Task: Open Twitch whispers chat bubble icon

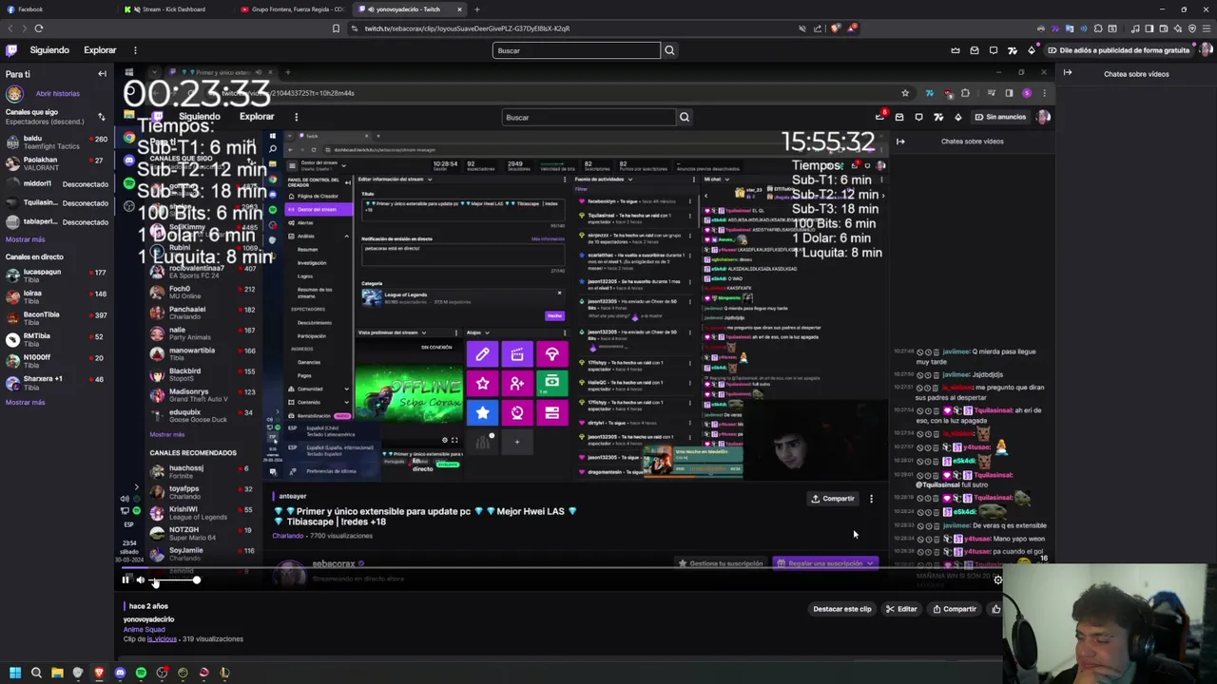Action: [x=993, y=50]
